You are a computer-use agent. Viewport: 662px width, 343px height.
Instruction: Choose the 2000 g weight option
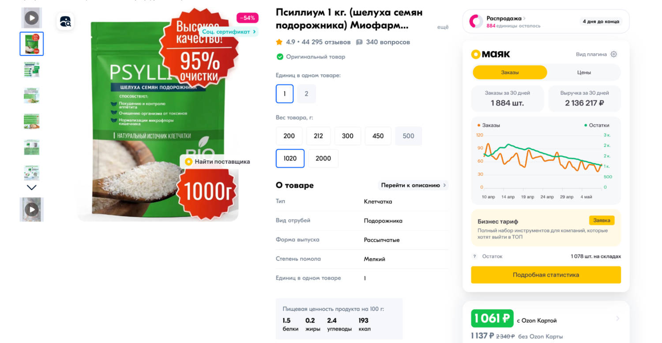pos(323,158)
